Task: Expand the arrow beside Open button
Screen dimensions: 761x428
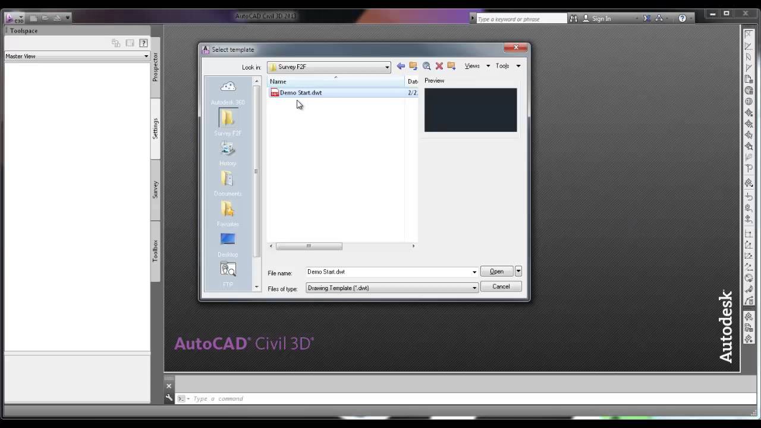Action: click(x=518, y=272)
